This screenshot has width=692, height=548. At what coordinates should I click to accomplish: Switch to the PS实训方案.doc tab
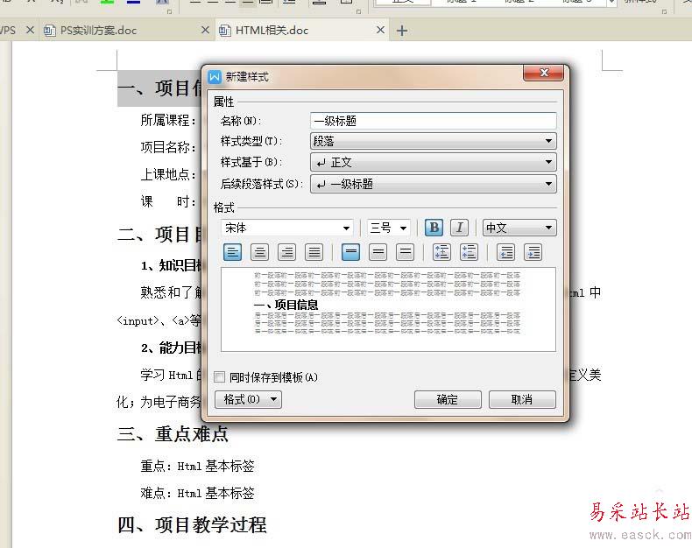(125, 30)
